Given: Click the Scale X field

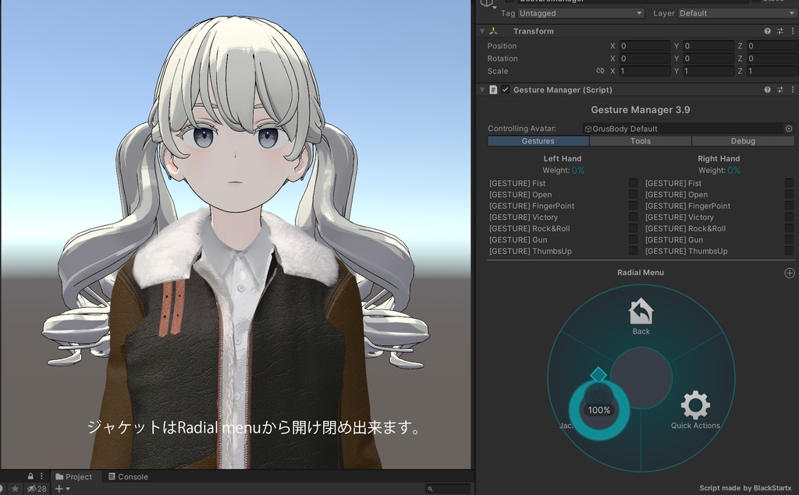Looking at the screenshot, I should click(x=645, y=71).
